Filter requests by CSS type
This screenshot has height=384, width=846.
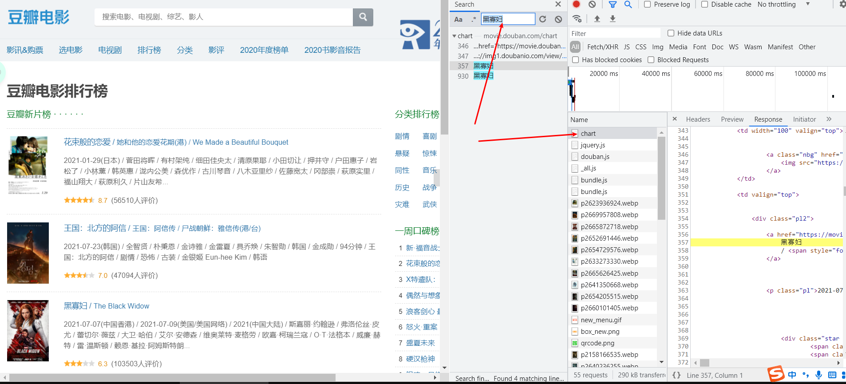tap(640, 47)
